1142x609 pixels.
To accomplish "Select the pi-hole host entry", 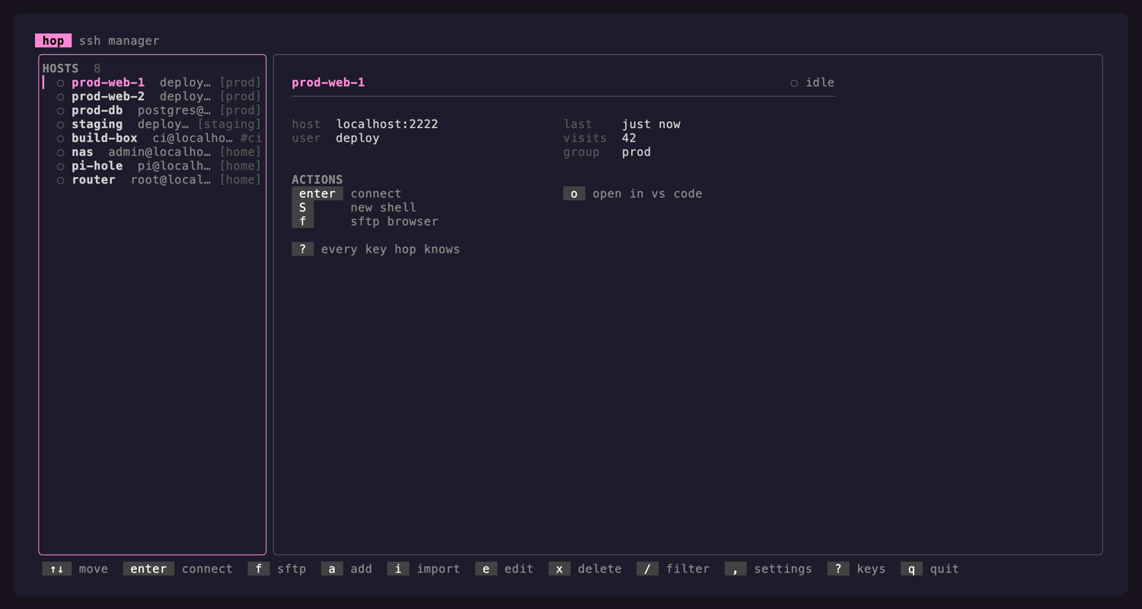I will pyautogui.click(x=152, y=166).
